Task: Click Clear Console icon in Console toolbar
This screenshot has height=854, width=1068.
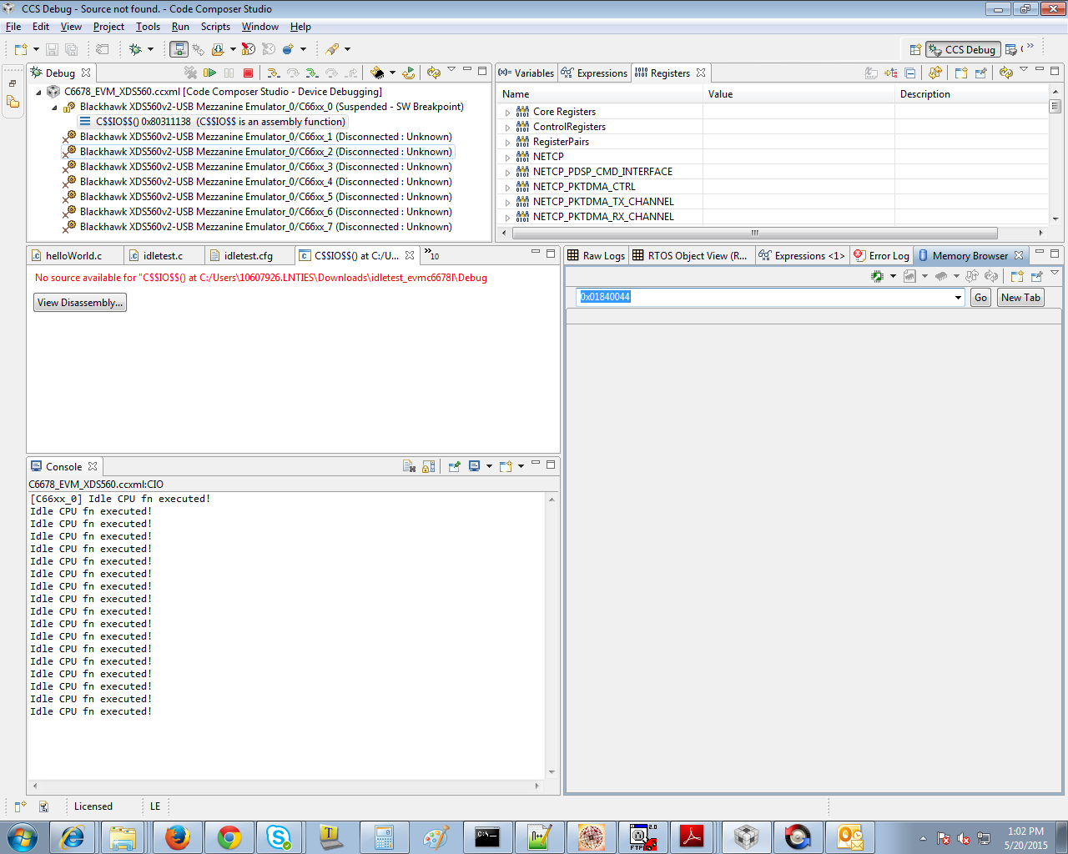Action: coord(409,466)
